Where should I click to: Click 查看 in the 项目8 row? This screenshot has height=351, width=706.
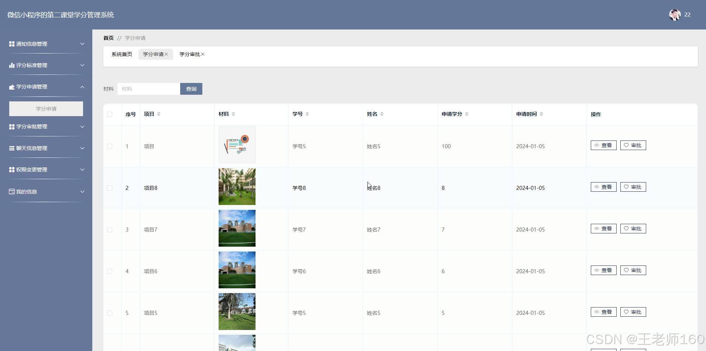tap(604, 187)
